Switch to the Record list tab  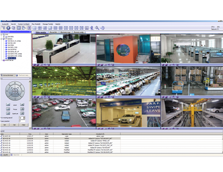tap(53, 32)
